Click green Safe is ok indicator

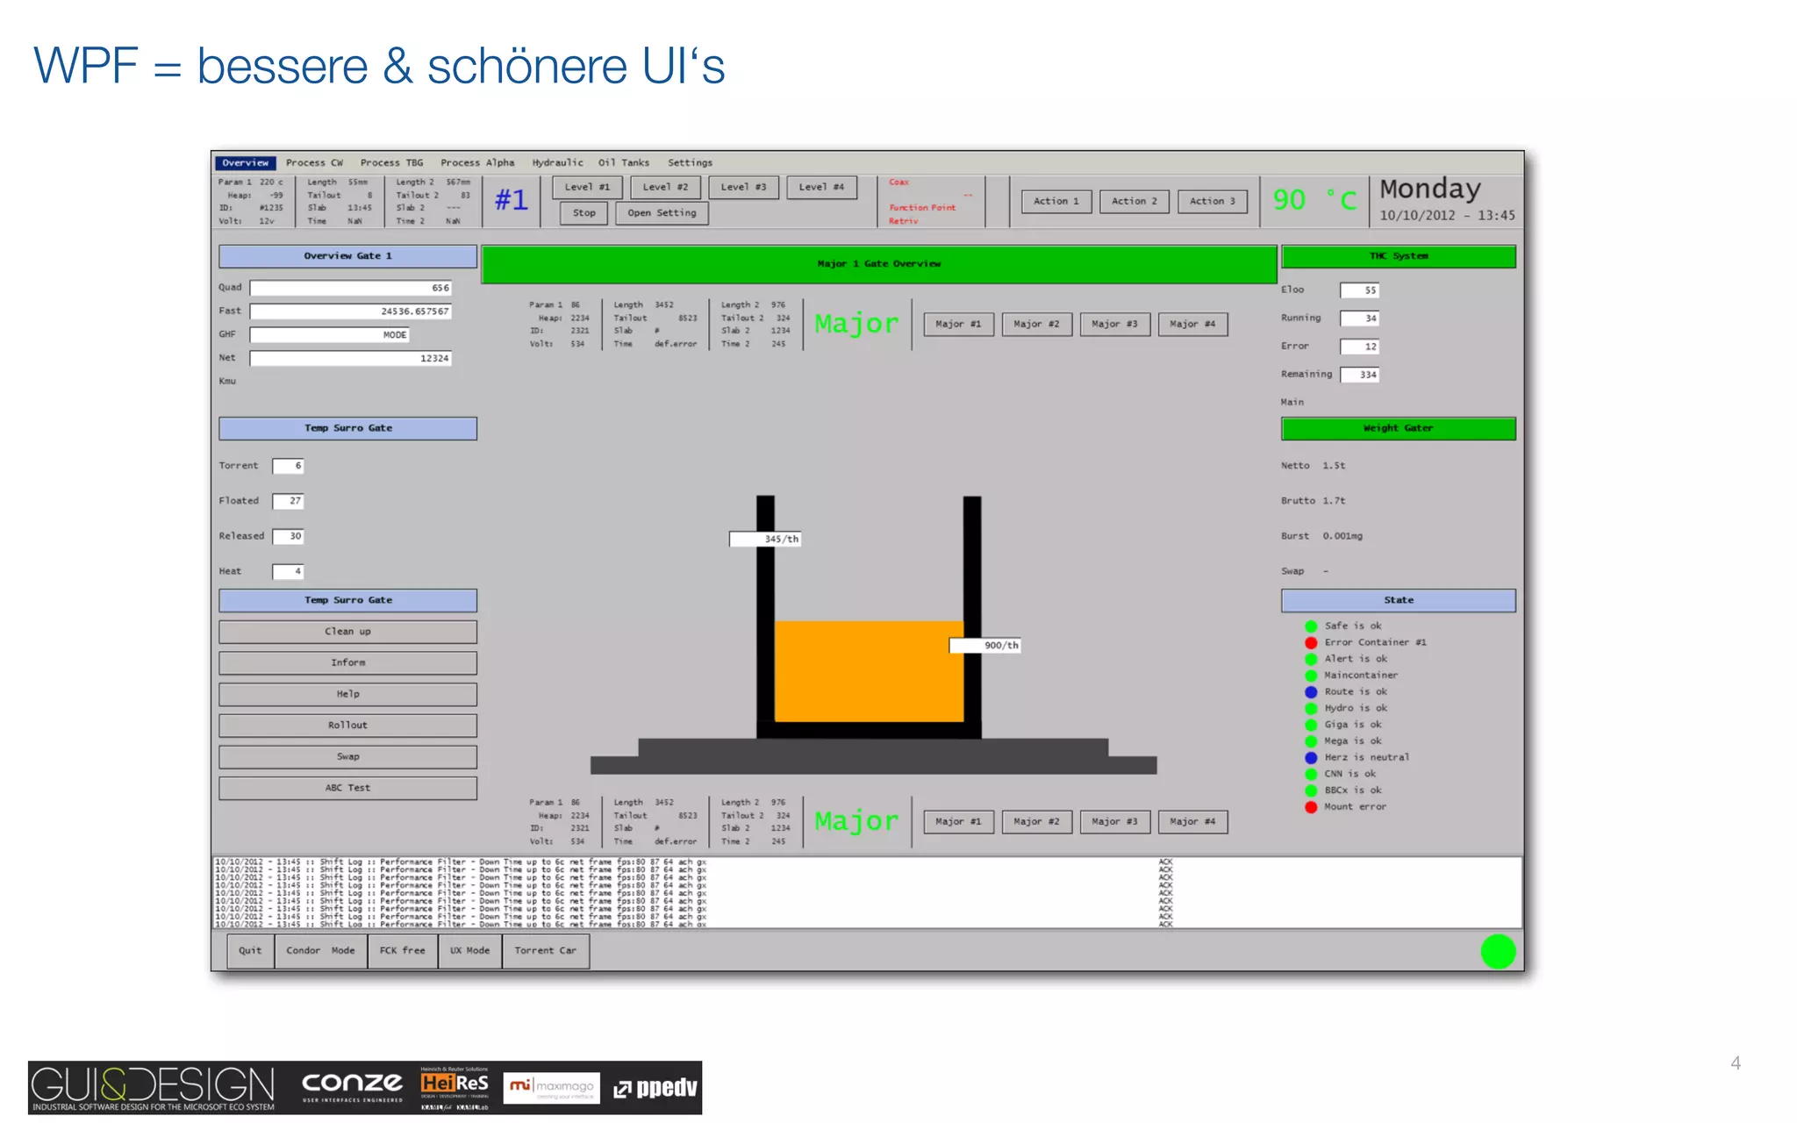[1311, 626]
